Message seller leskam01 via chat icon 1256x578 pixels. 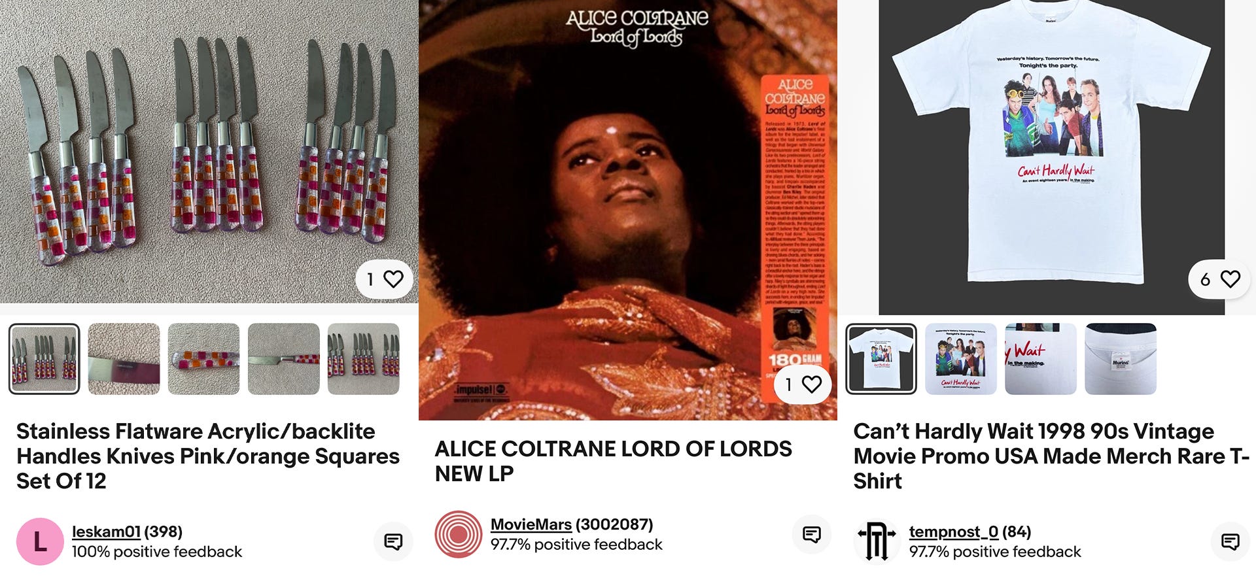393,541
